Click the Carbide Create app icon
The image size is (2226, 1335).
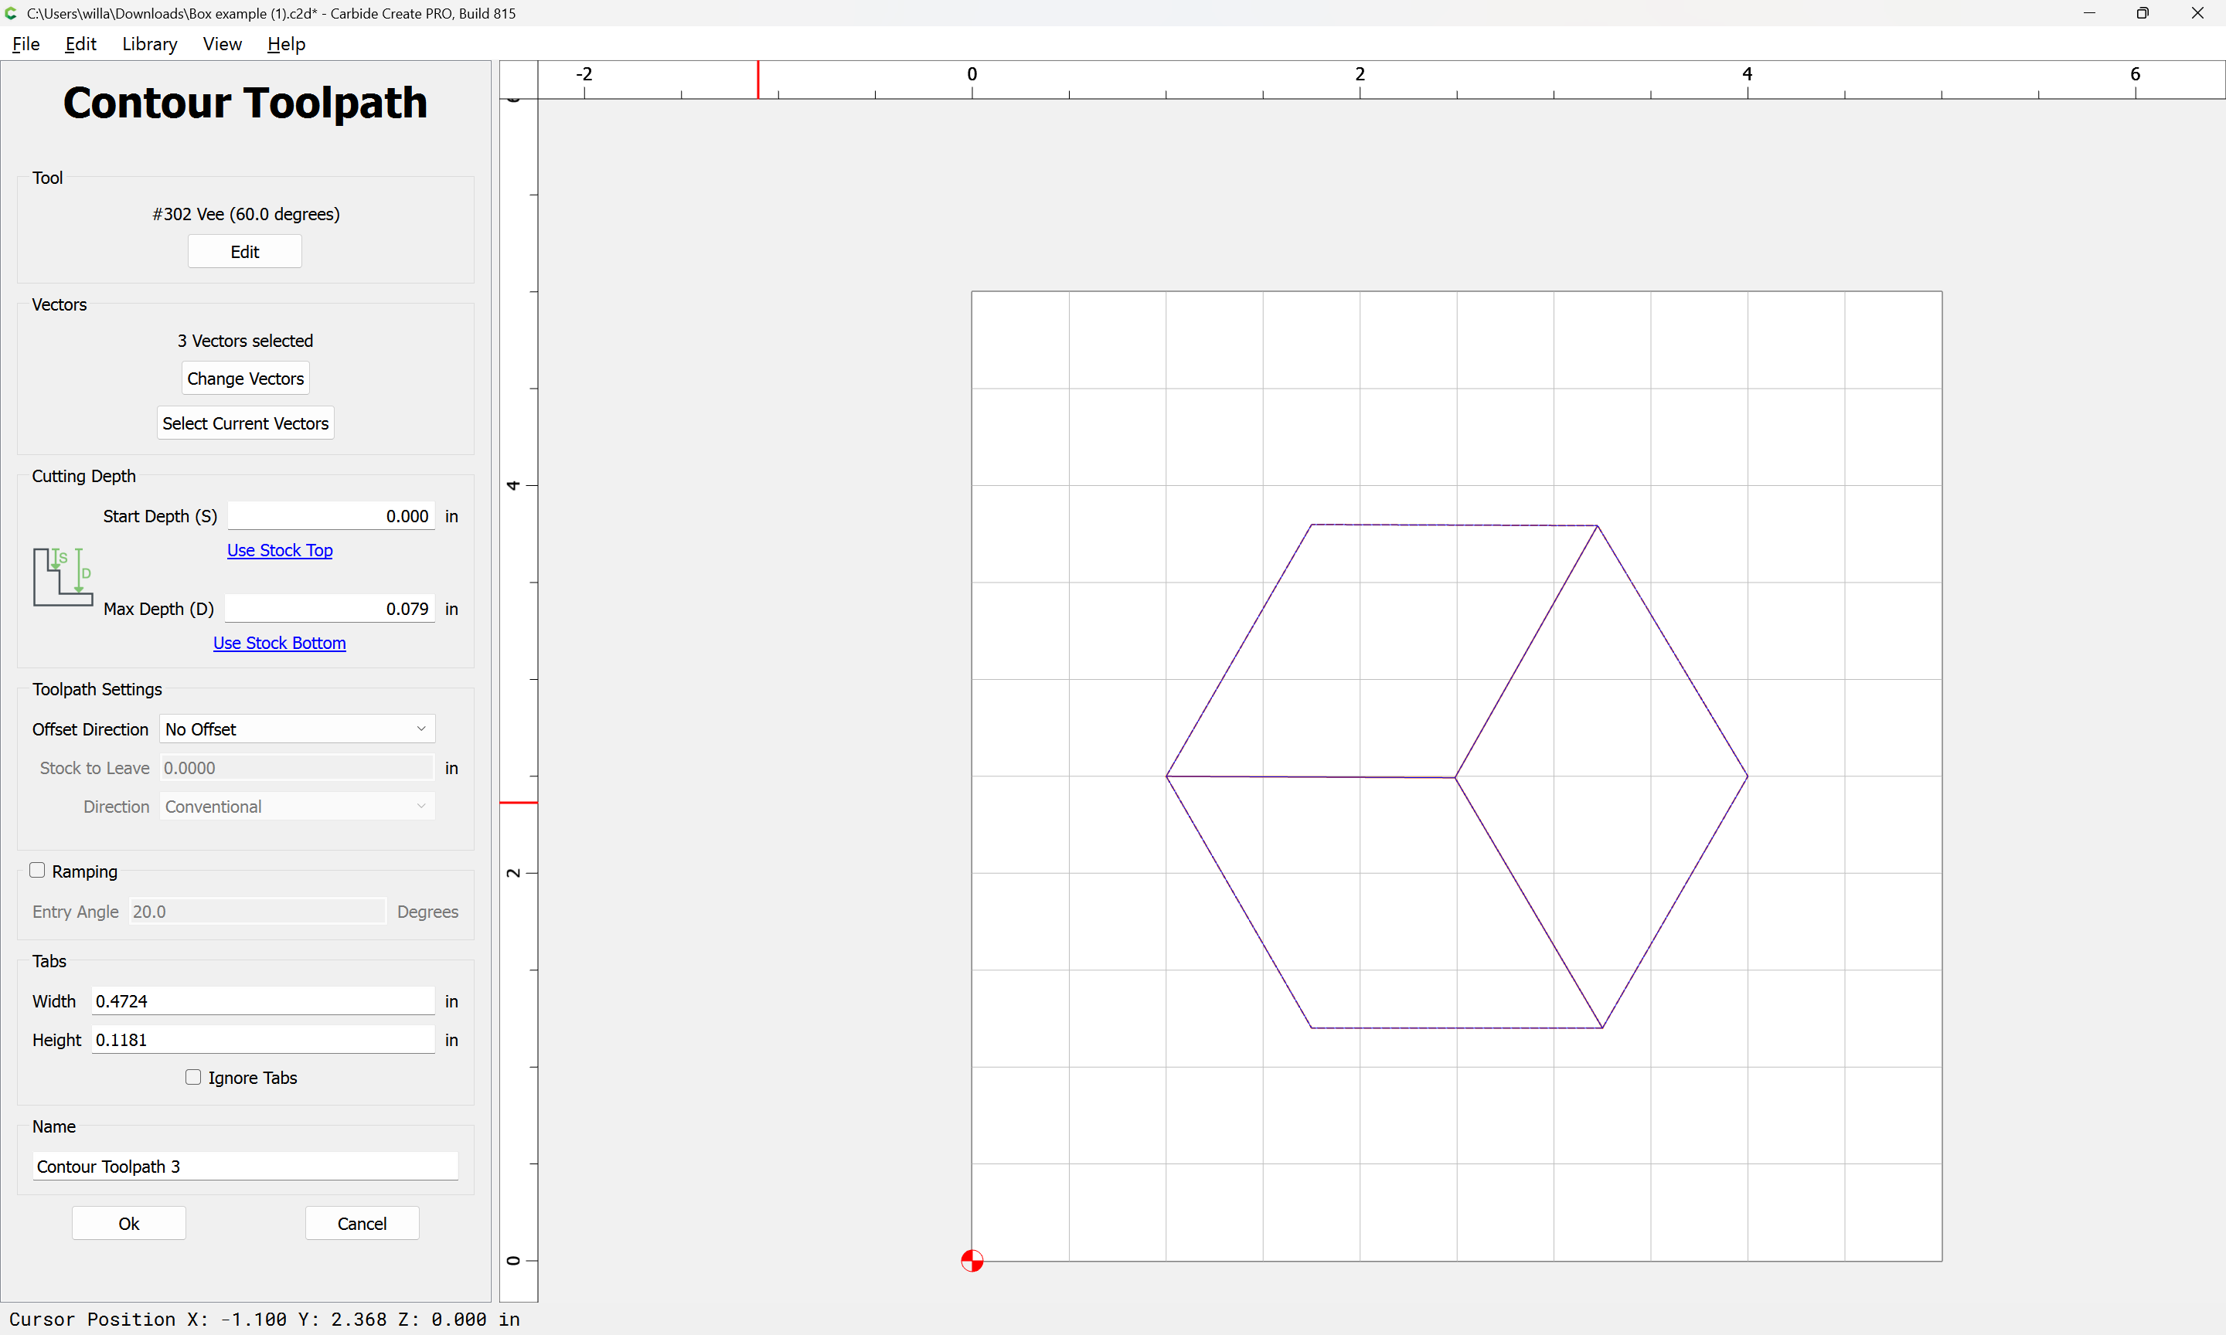11,12
